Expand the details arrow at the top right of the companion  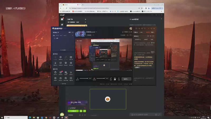pos(152,32)
